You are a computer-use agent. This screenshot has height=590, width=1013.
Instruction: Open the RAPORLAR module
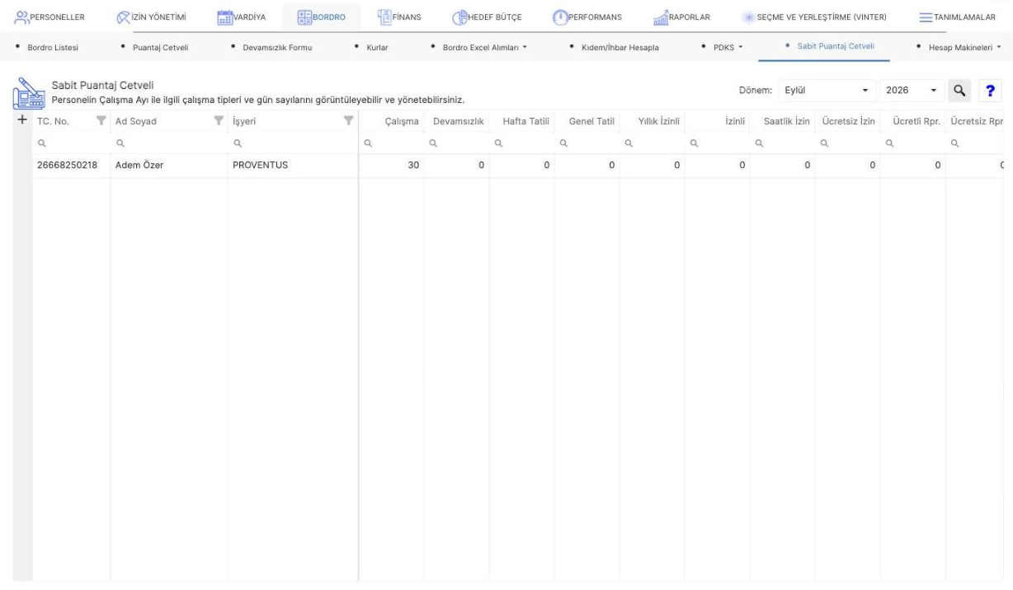pos(681,17)
